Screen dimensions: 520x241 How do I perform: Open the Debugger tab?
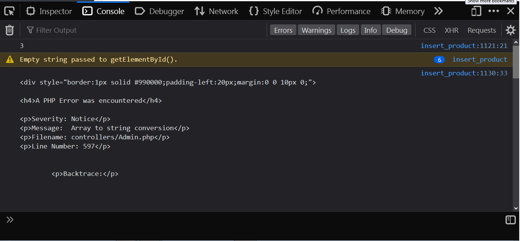pos(160,11)
